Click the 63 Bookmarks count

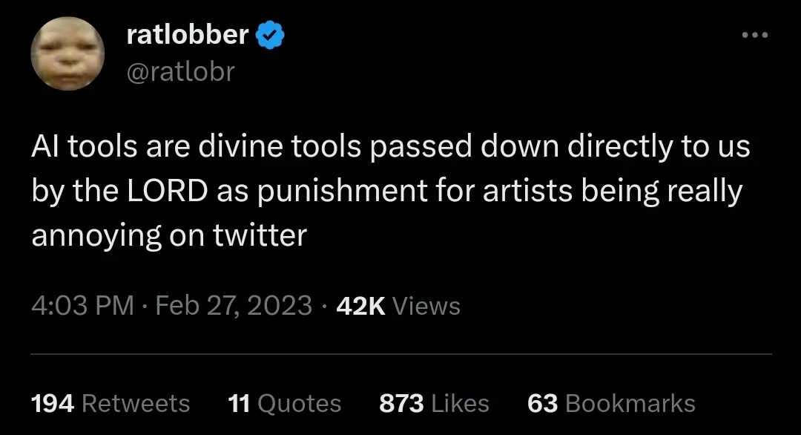pyautogui.click(x=611, y=403)
